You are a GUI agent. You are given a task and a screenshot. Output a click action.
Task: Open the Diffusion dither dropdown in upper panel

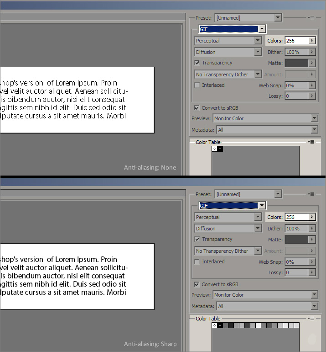tap(258, 52)
